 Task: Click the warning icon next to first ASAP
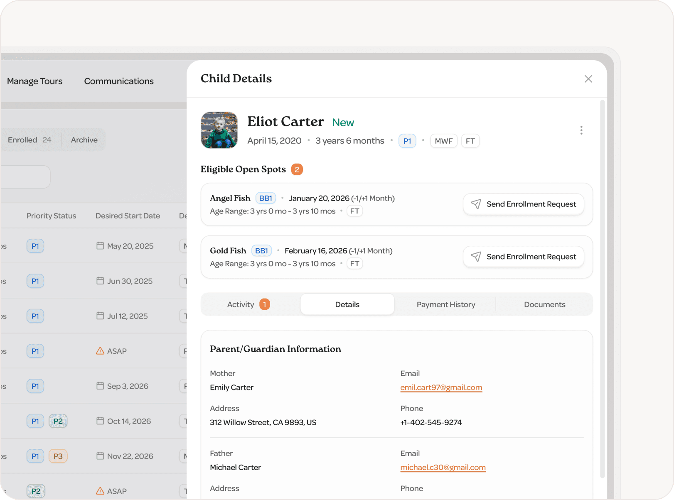tap(100, 351)
